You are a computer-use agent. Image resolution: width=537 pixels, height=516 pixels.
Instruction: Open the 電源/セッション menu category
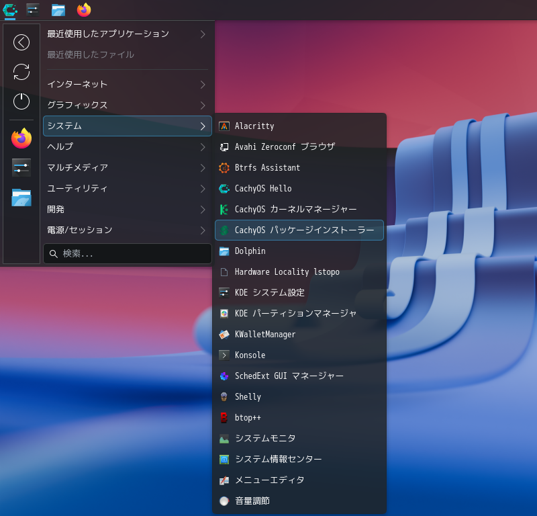click(x=128, y=230)
